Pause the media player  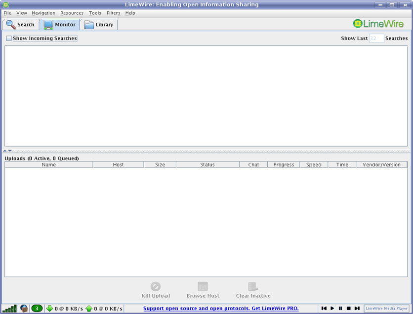[x=340, y=308]
